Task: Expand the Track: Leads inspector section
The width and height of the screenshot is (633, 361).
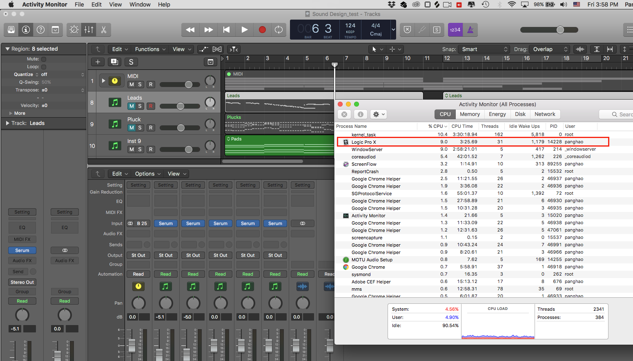Action: 8,123
